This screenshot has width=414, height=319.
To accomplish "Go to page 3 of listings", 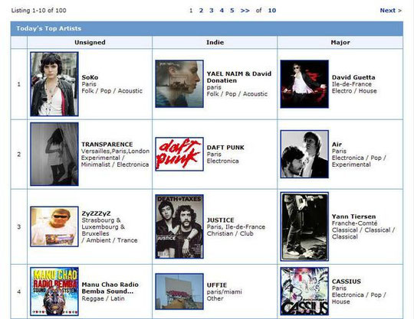I will coord(212,11).
